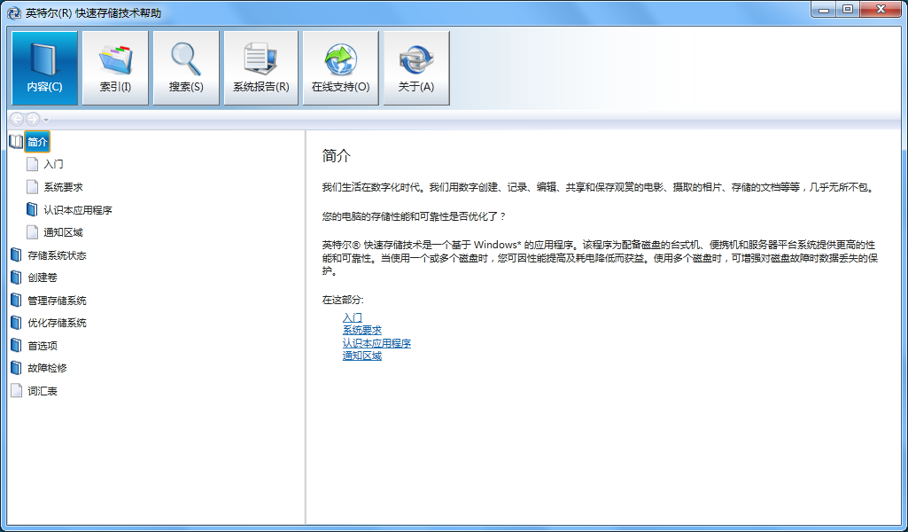
Task: Follow the 认识本应用程序 article link
Action: point(376,343)
